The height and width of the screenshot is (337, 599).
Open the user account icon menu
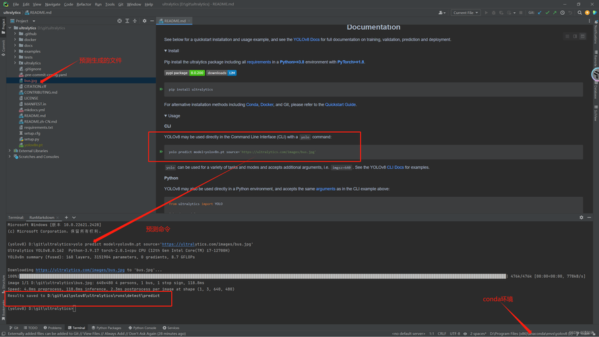pos(441,13)
